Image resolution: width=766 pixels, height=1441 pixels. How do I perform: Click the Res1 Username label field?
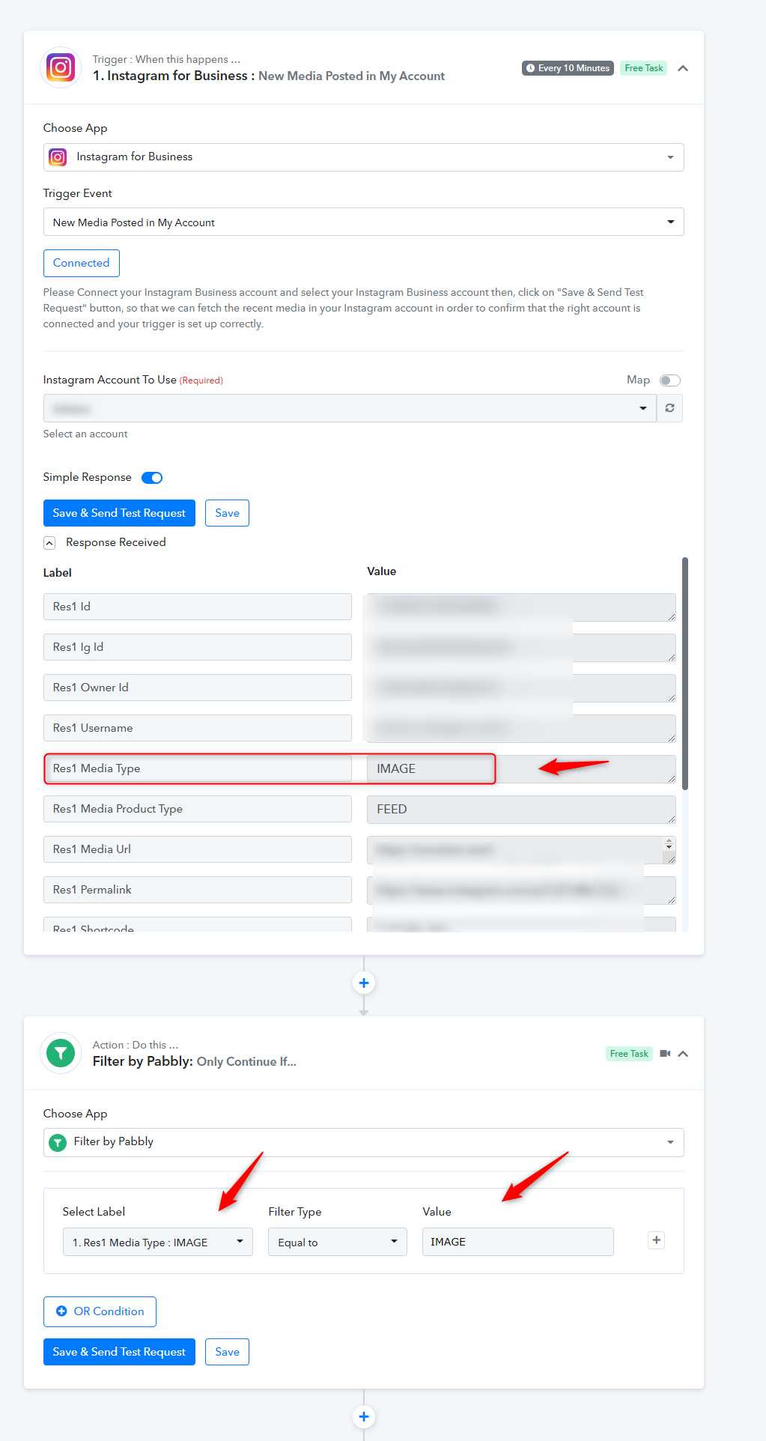[198, 728]
